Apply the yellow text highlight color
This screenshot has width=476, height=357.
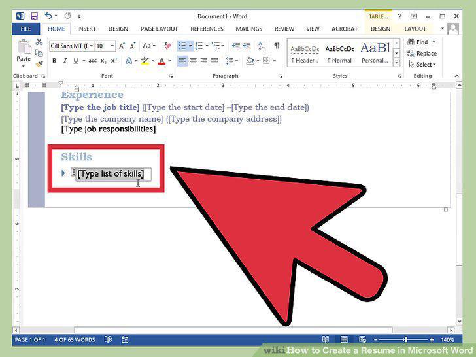point(145,61)
